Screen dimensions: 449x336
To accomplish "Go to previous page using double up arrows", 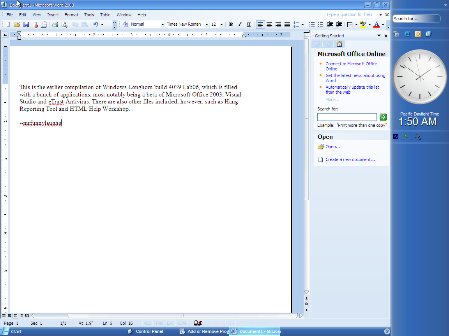I will pos(306,298).
